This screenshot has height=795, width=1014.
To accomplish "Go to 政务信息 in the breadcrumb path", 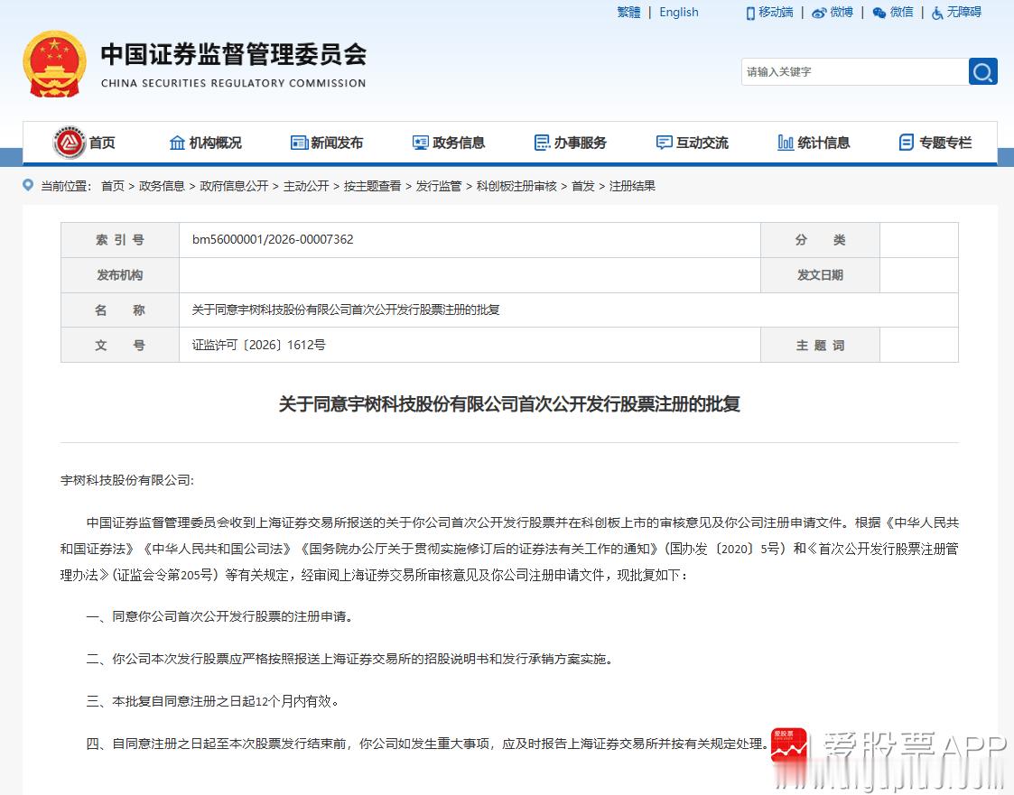I will (162, 186).
